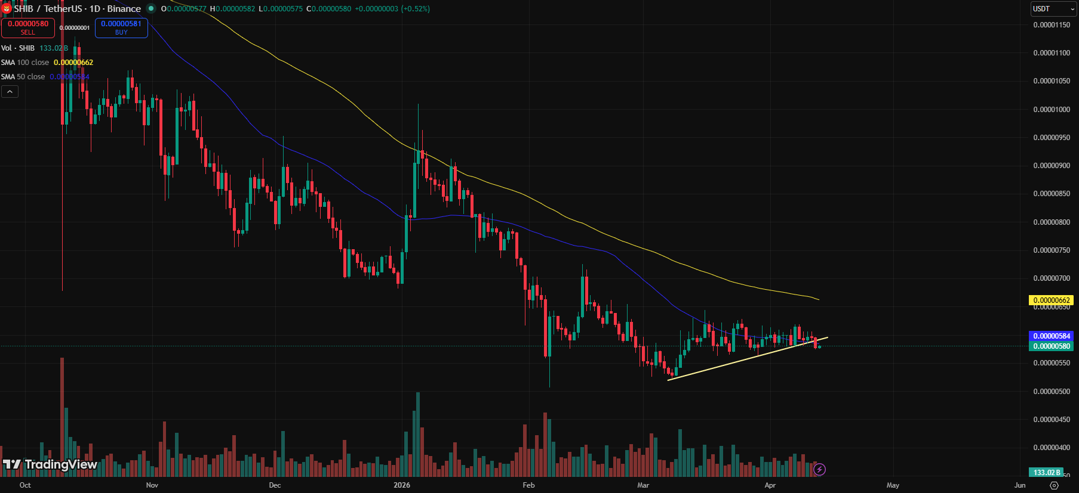This screenshot has height=493, width=1079.
Task: Click the green market status dot
Action: pyautogui.click(x=151, y=8)
